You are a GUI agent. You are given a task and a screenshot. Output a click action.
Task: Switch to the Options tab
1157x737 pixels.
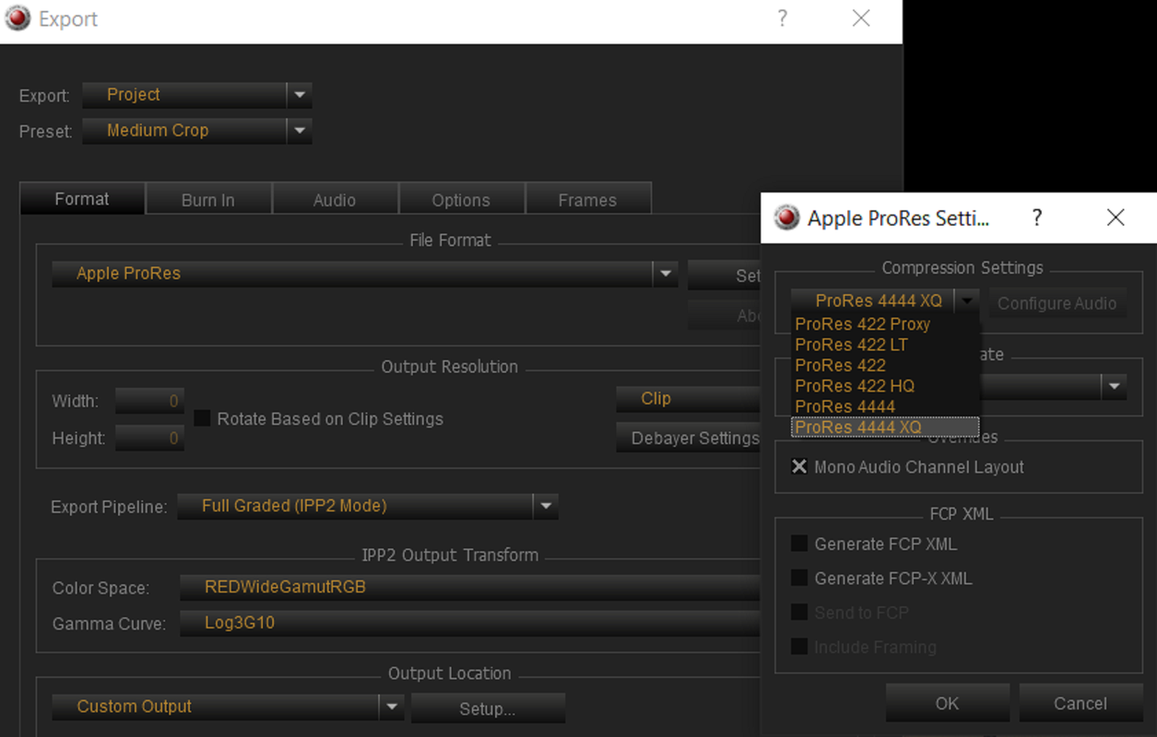[x=461, y=200]
